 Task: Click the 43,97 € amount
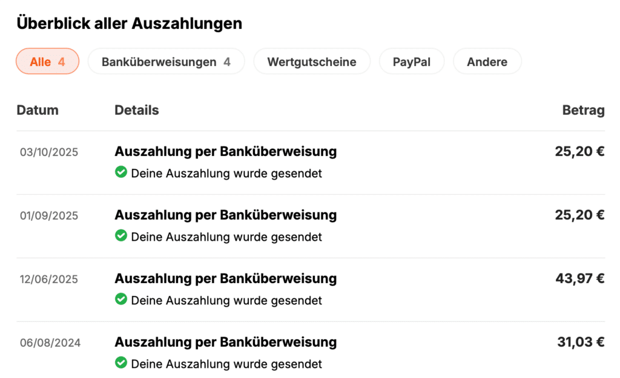point(579,278)
